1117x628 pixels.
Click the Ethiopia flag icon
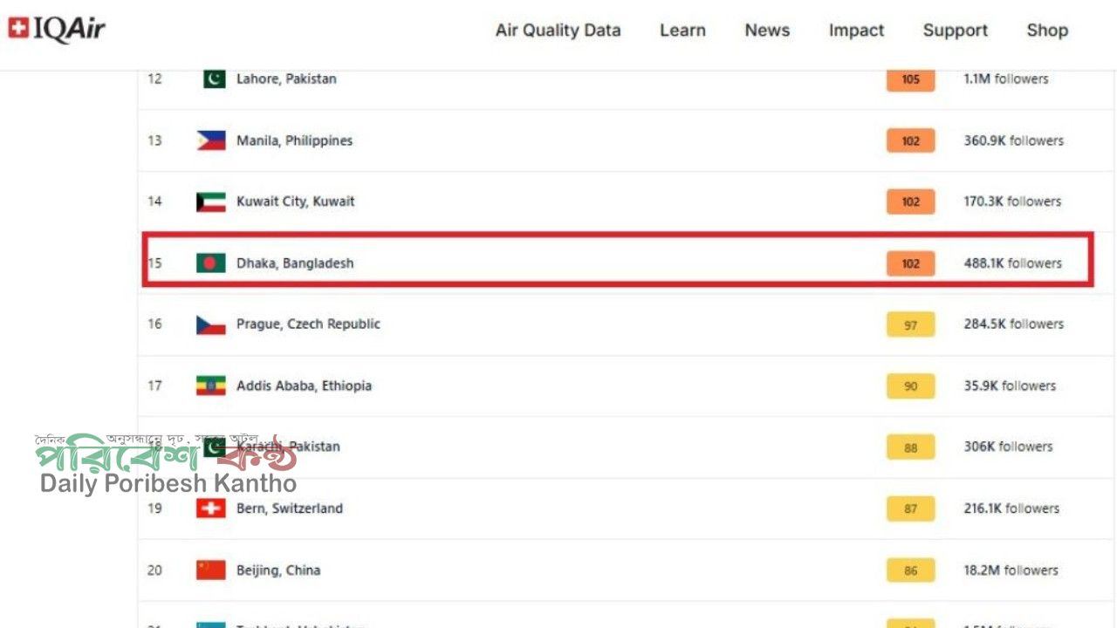[x=211, y=386]
